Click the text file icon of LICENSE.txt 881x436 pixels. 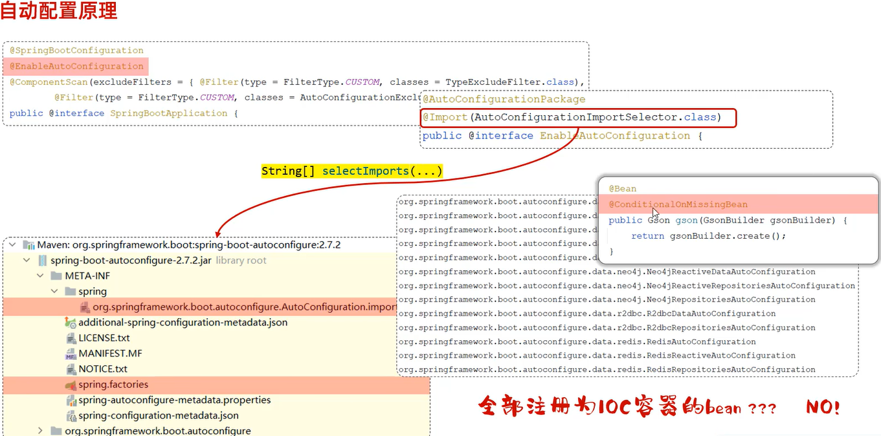coord(71,338)
